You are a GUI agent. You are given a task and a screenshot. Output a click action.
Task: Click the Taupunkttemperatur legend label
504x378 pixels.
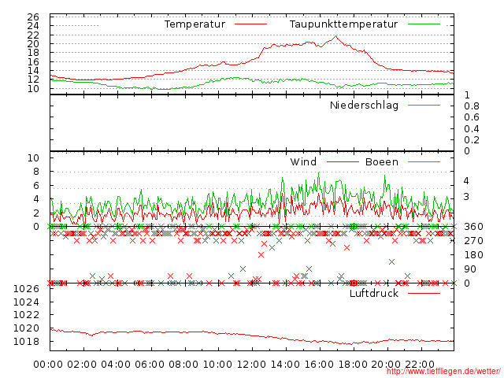[x=343, y=24]
